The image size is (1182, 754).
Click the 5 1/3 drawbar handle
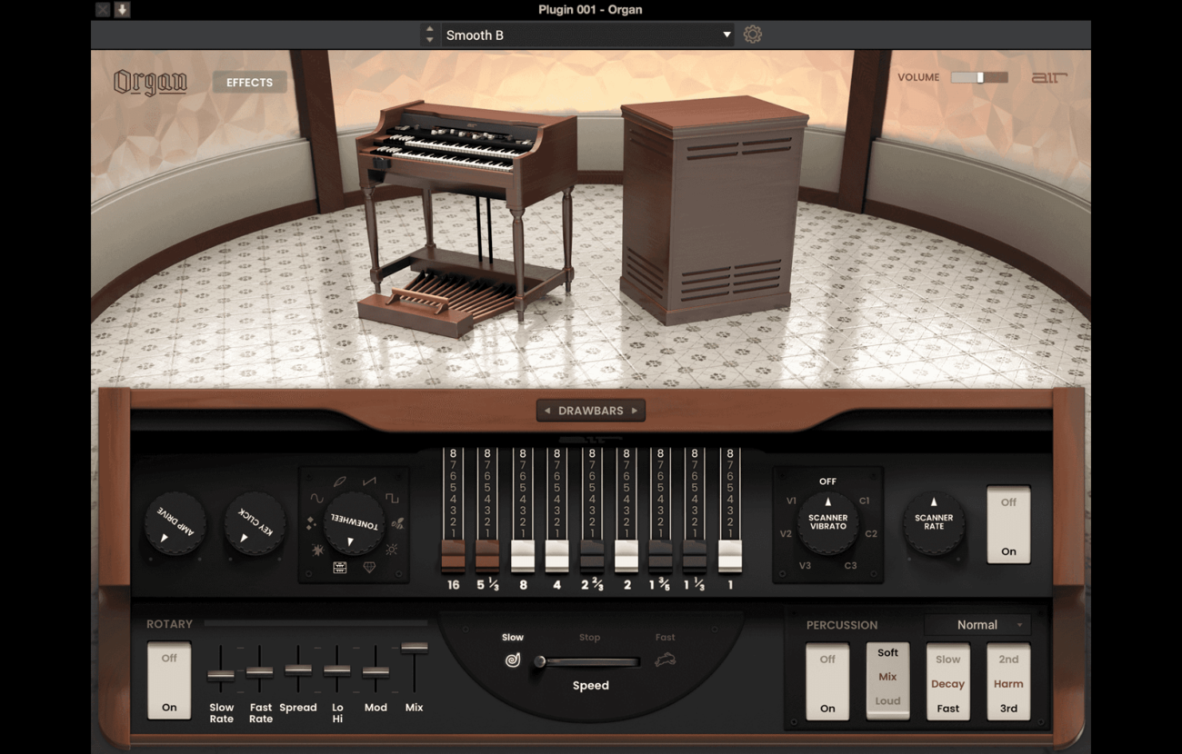pyautogui.click(x=487, y=556)
